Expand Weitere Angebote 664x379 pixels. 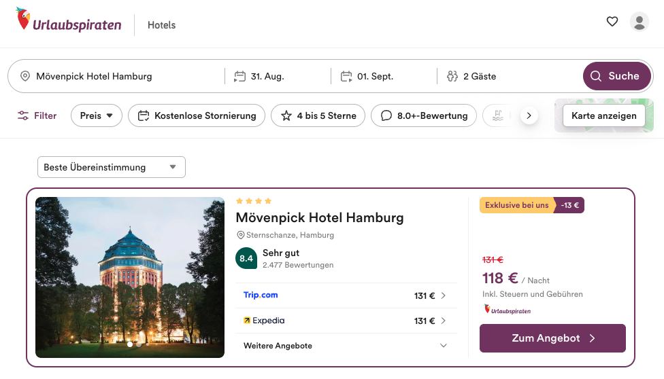(346, 346)
